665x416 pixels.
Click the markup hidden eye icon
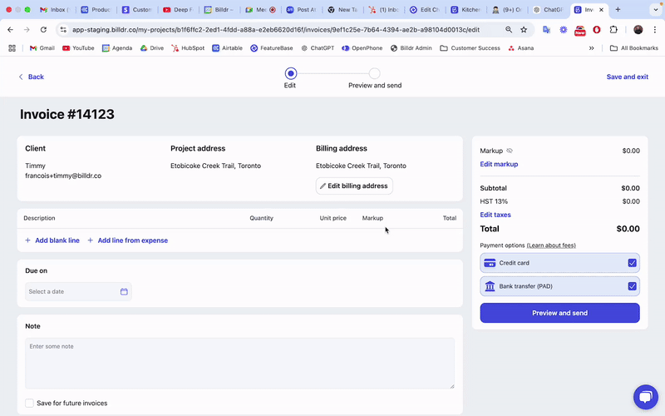510,151
